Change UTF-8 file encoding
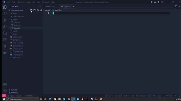The height and width of the screenshot is (101, 181). (x=126, y=96)
